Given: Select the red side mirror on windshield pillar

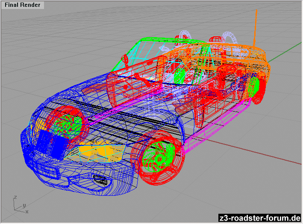Looking at the screenshot, I should click(125, 58).
